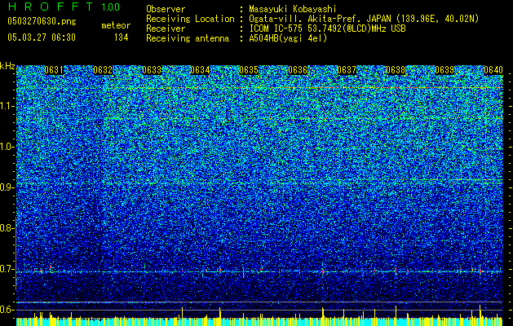Viewport: 513px width, 326px height.
Task: Click the 1.1 frequency axis label
Action: click(x=7, y=106)
